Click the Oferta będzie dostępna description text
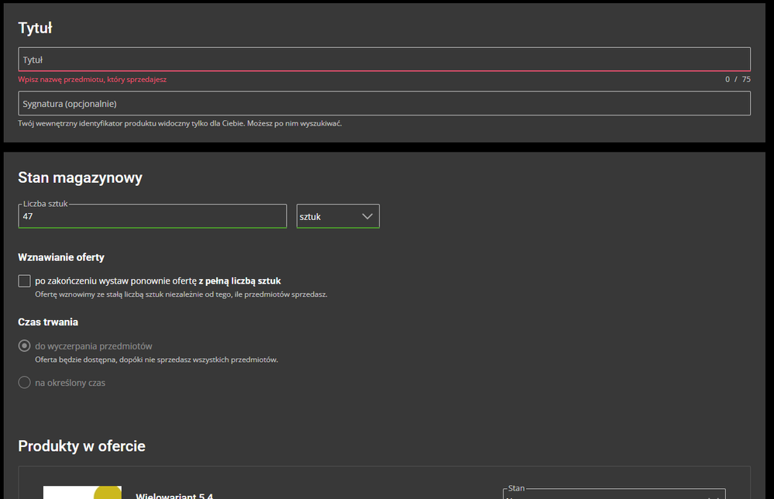The height and width of the screenshot is (499, 774). [157, 360]
